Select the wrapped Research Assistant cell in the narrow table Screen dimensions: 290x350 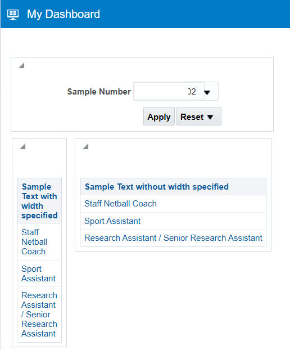pos(40,315)
